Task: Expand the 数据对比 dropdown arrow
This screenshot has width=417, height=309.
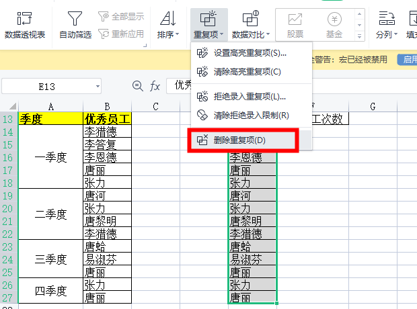Action: point(268,34)
